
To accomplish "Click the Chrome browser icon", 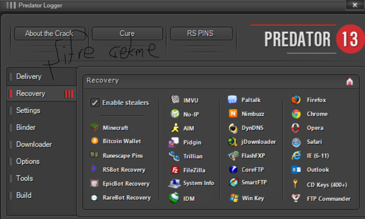I will coord(296,114).
